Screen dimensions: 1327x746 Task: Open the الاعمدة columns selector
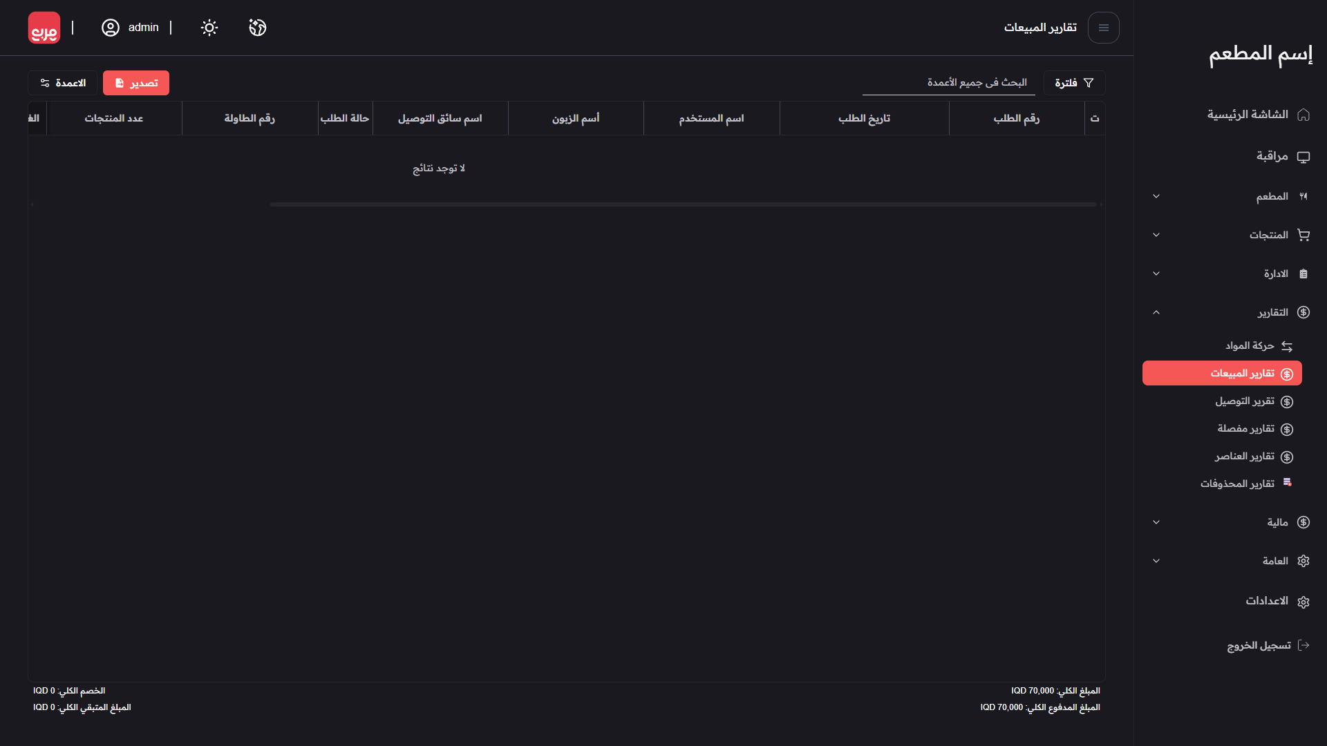pyautogui.click(x=63, y=83)
